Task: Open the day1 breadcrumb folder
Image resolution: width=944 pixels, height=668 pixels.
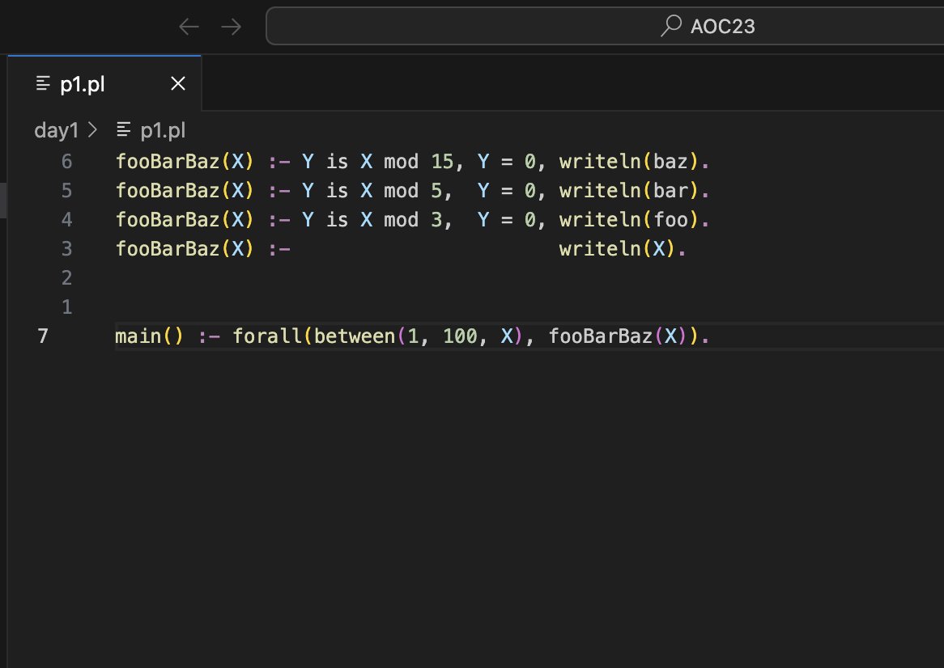Action: click(56, 130)
